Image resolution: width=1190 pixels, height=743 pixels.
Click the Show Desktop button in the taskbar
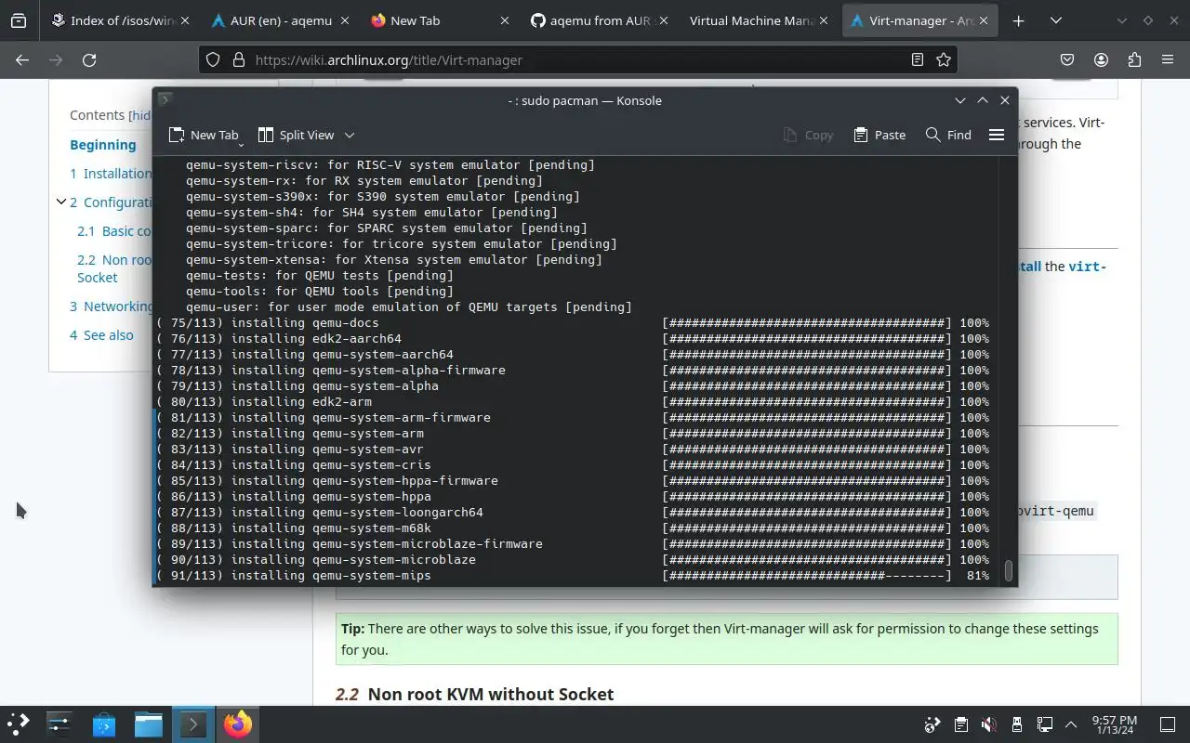point(1168,724)
